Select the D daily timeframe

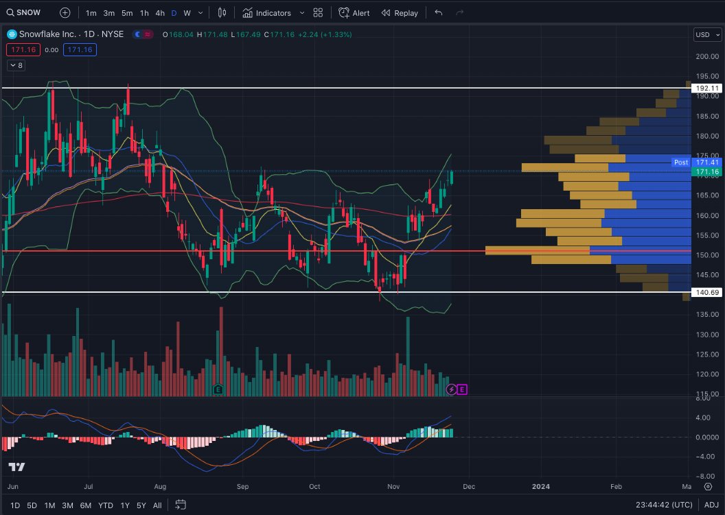tap(174, 13)
